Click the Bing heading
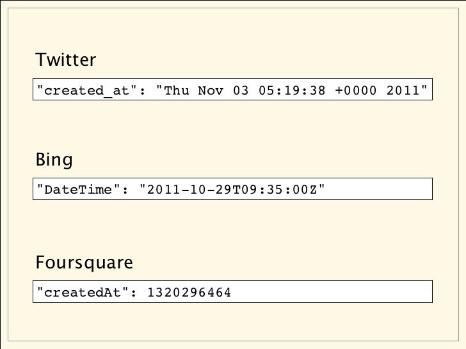The width and height of the screenshot is (466, 349). [x=54, y=160]
